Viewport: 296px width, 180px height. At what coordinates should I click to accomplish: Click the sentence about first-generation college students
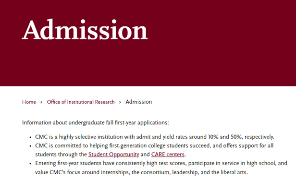[154, 150]
